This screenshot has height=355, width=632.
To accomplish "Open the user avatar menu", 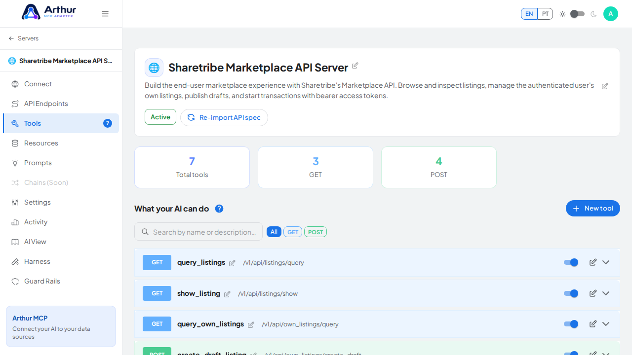I will coord(610,14).
